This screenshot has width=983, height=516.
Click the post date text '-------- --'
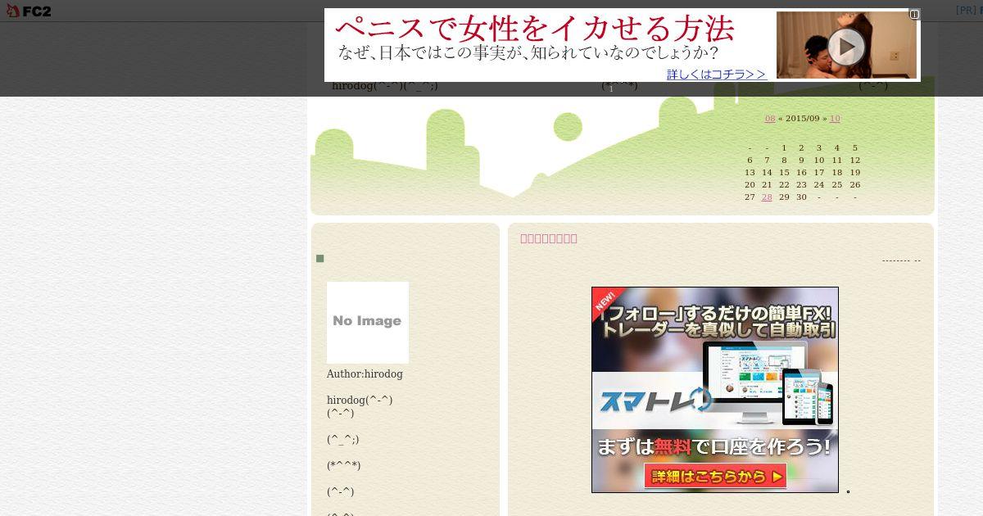pyautogui.click(x=901, y=260)
